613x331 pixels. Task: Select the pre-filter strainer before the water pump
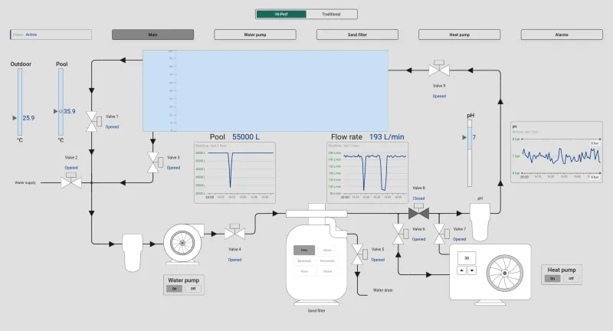click(x=132, y=252)
